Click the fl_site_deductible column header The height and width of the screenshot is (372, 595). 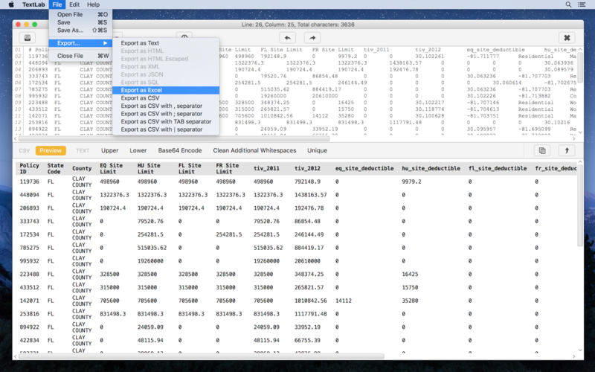498,168
